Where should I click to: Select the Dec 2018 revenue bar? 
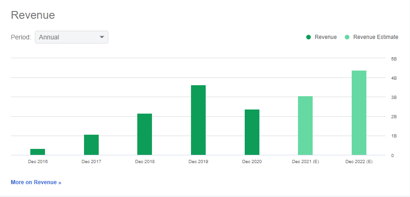click(145, 134)
